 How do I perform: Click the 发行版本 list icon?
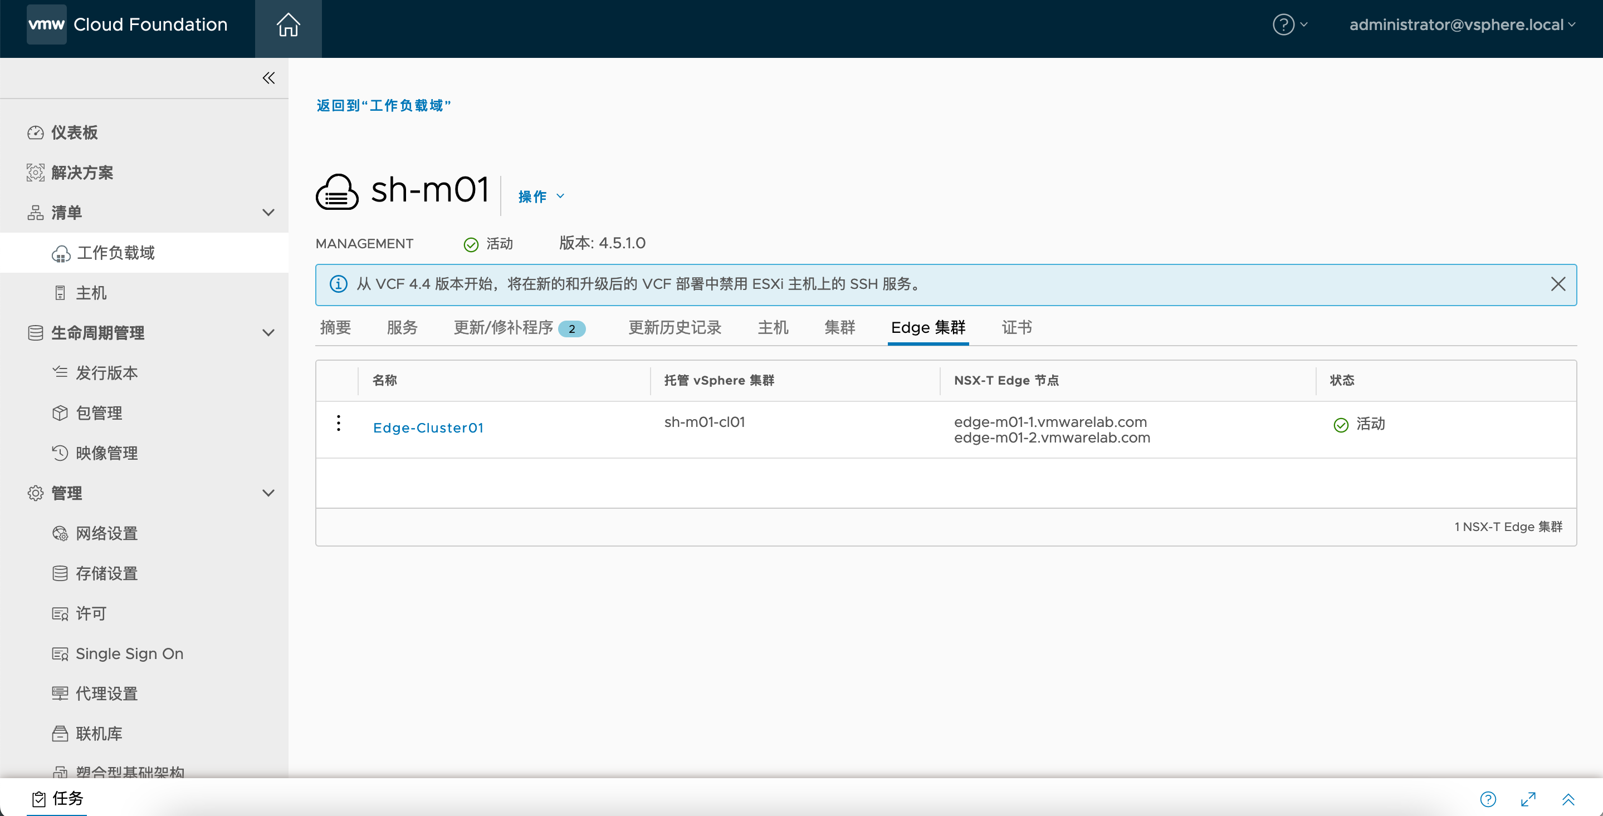60,372
